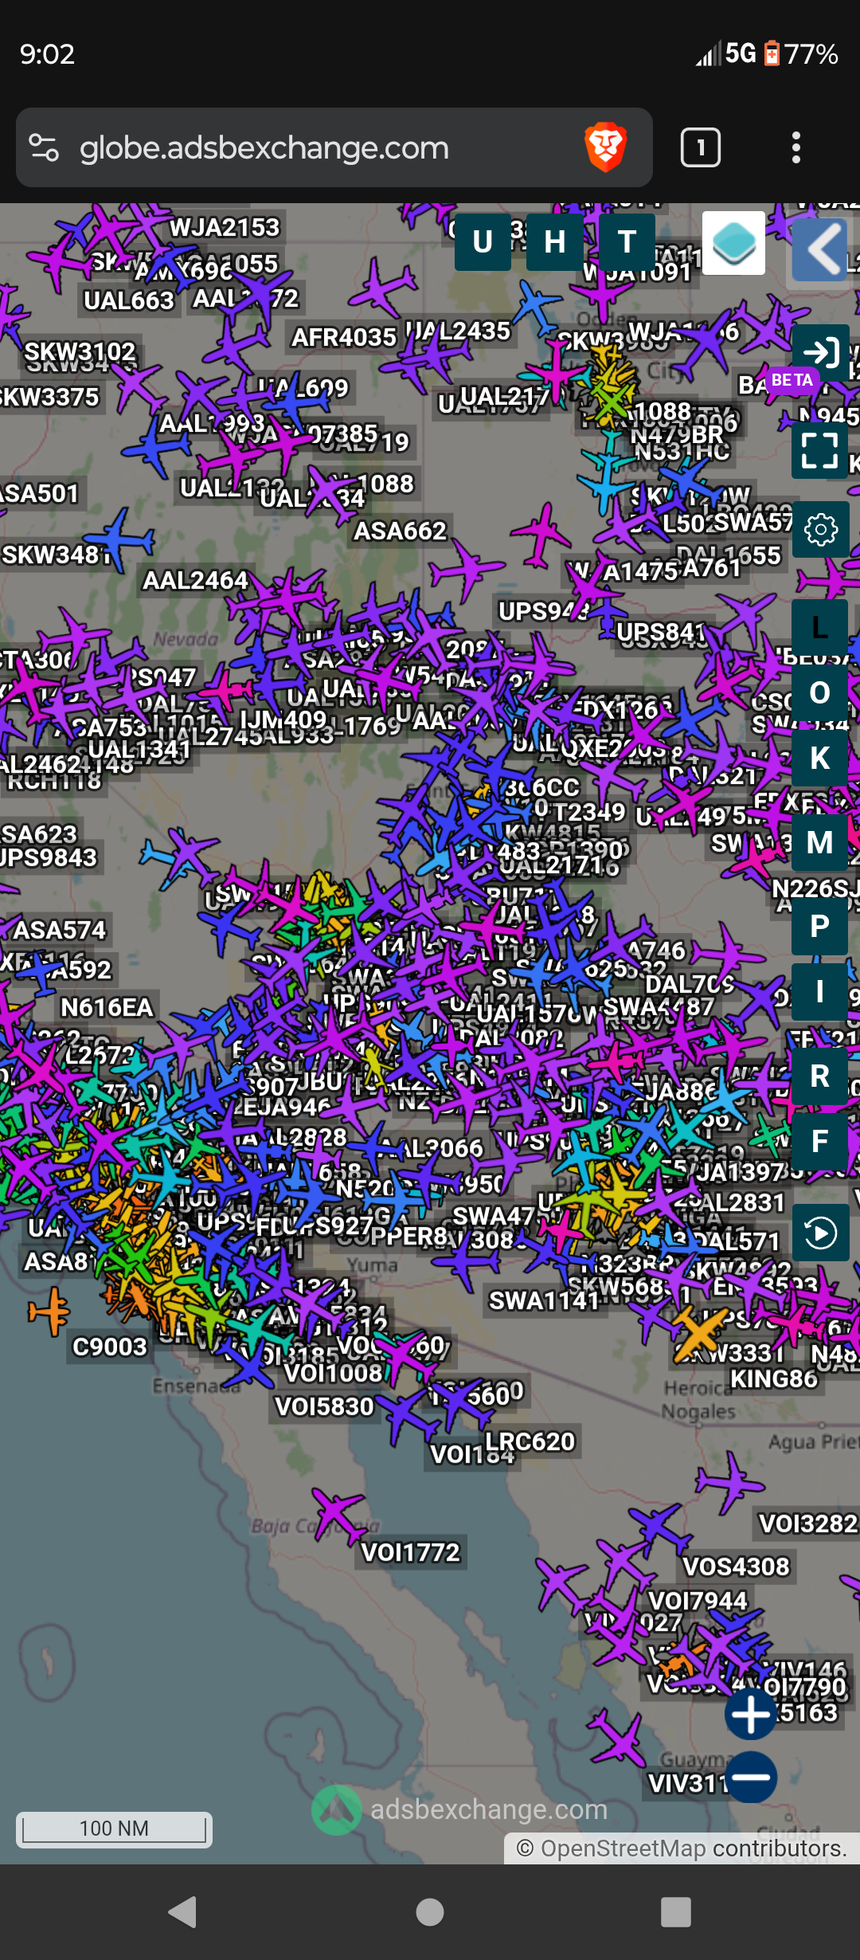Select aircraft label VOS4308
This screenshot has height=1960, width=860.
(736, 1566)
